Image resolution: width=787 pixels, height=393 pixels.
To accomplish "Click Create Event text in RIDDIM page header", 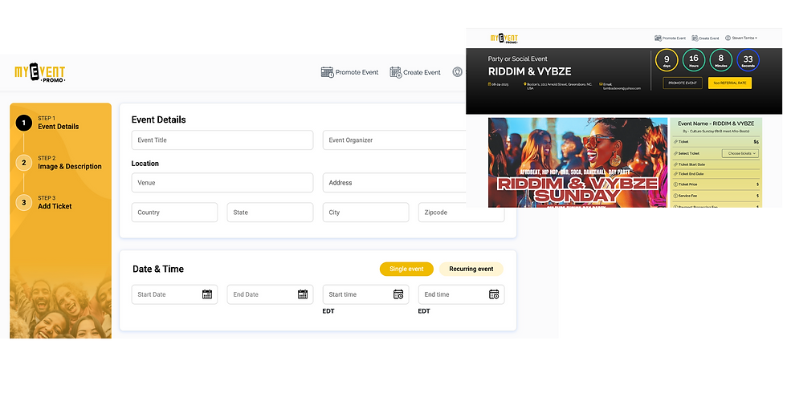I will (709, 38).
